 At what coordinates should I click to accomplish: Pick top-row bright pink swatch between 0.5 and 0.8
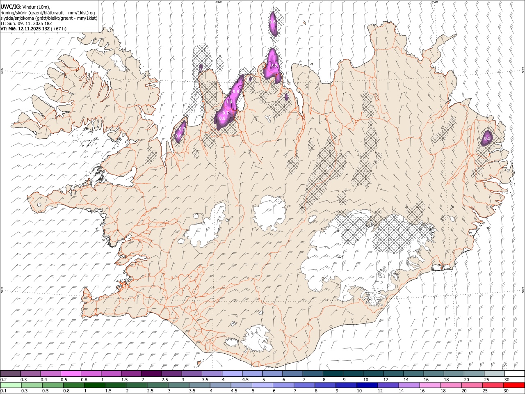tap(71, 374)
